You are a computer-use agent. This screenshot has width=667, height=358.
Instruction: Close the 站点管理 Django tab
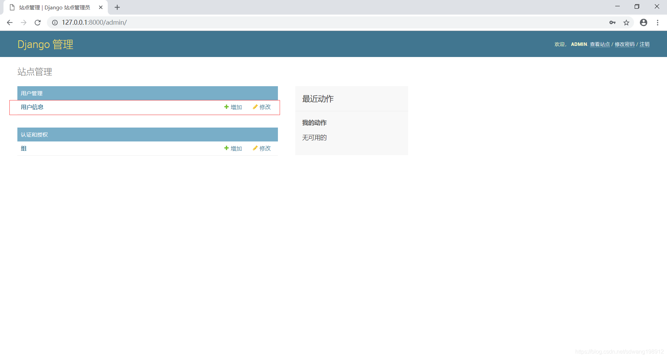(101, 7)
